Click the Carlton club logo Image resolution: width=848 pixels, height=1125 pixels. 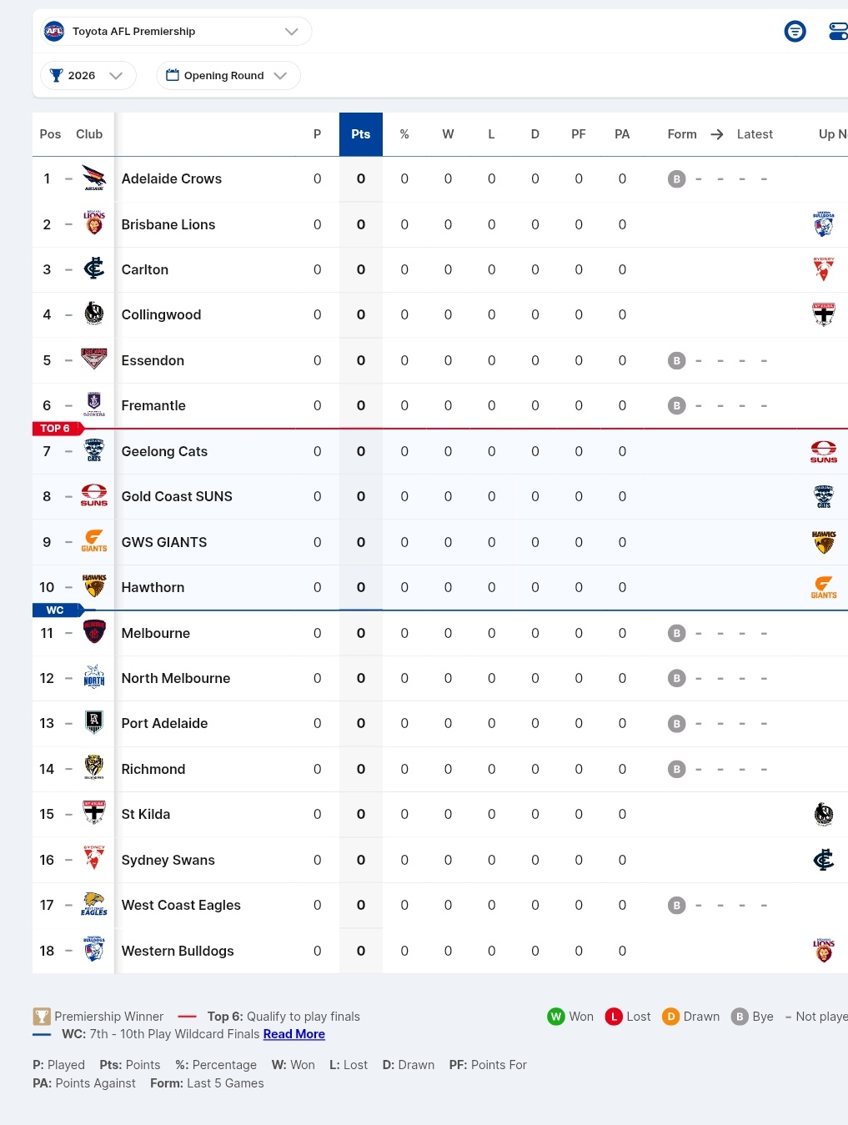[94, 269]
